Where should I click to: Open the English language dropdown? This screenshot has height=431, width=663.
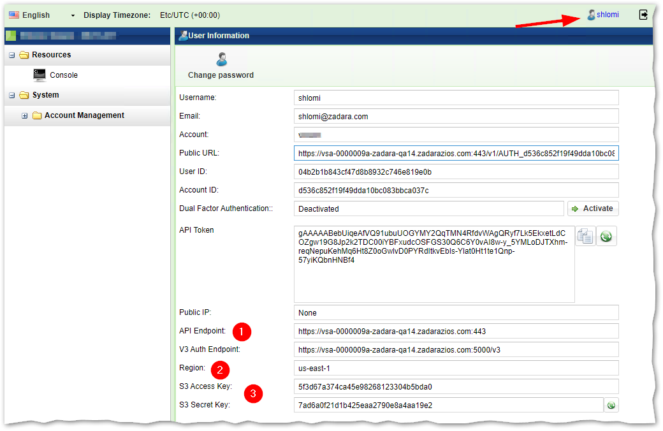click(72, 13)
